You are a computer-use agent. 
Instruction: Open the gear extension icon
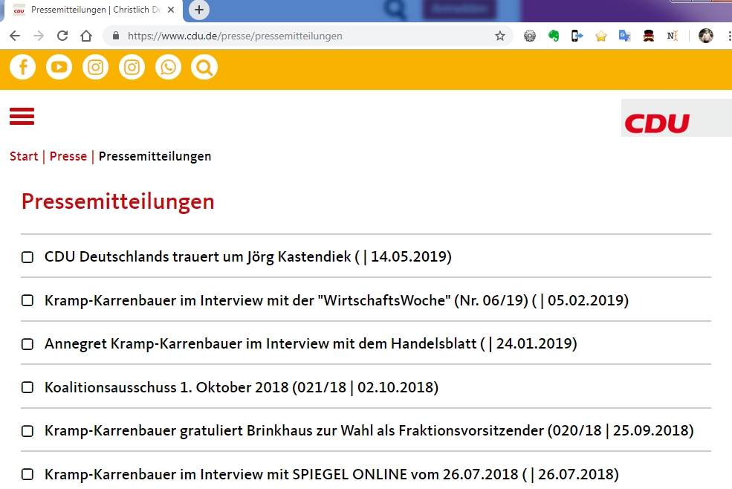coord(530,36)
